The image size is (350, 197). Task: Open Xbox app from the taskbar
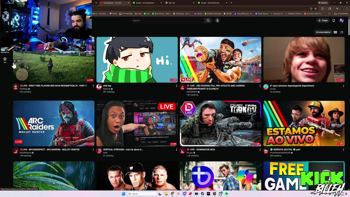(x=221, y=194)
